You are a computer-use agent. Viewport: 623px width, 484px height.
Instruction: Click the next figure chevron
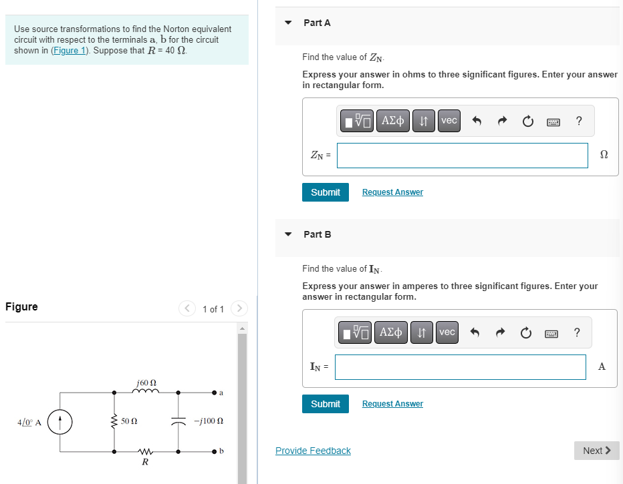(x=239, y=309)
